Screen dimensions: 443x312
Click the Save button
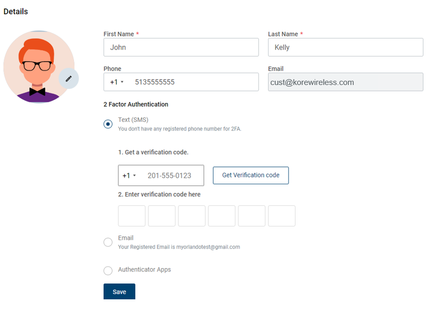(119, 292)
